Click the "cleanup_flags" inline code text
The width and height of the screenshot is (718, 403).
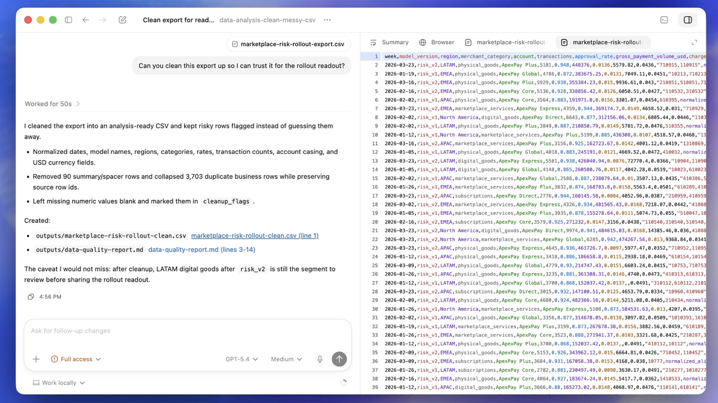point(226,201)
